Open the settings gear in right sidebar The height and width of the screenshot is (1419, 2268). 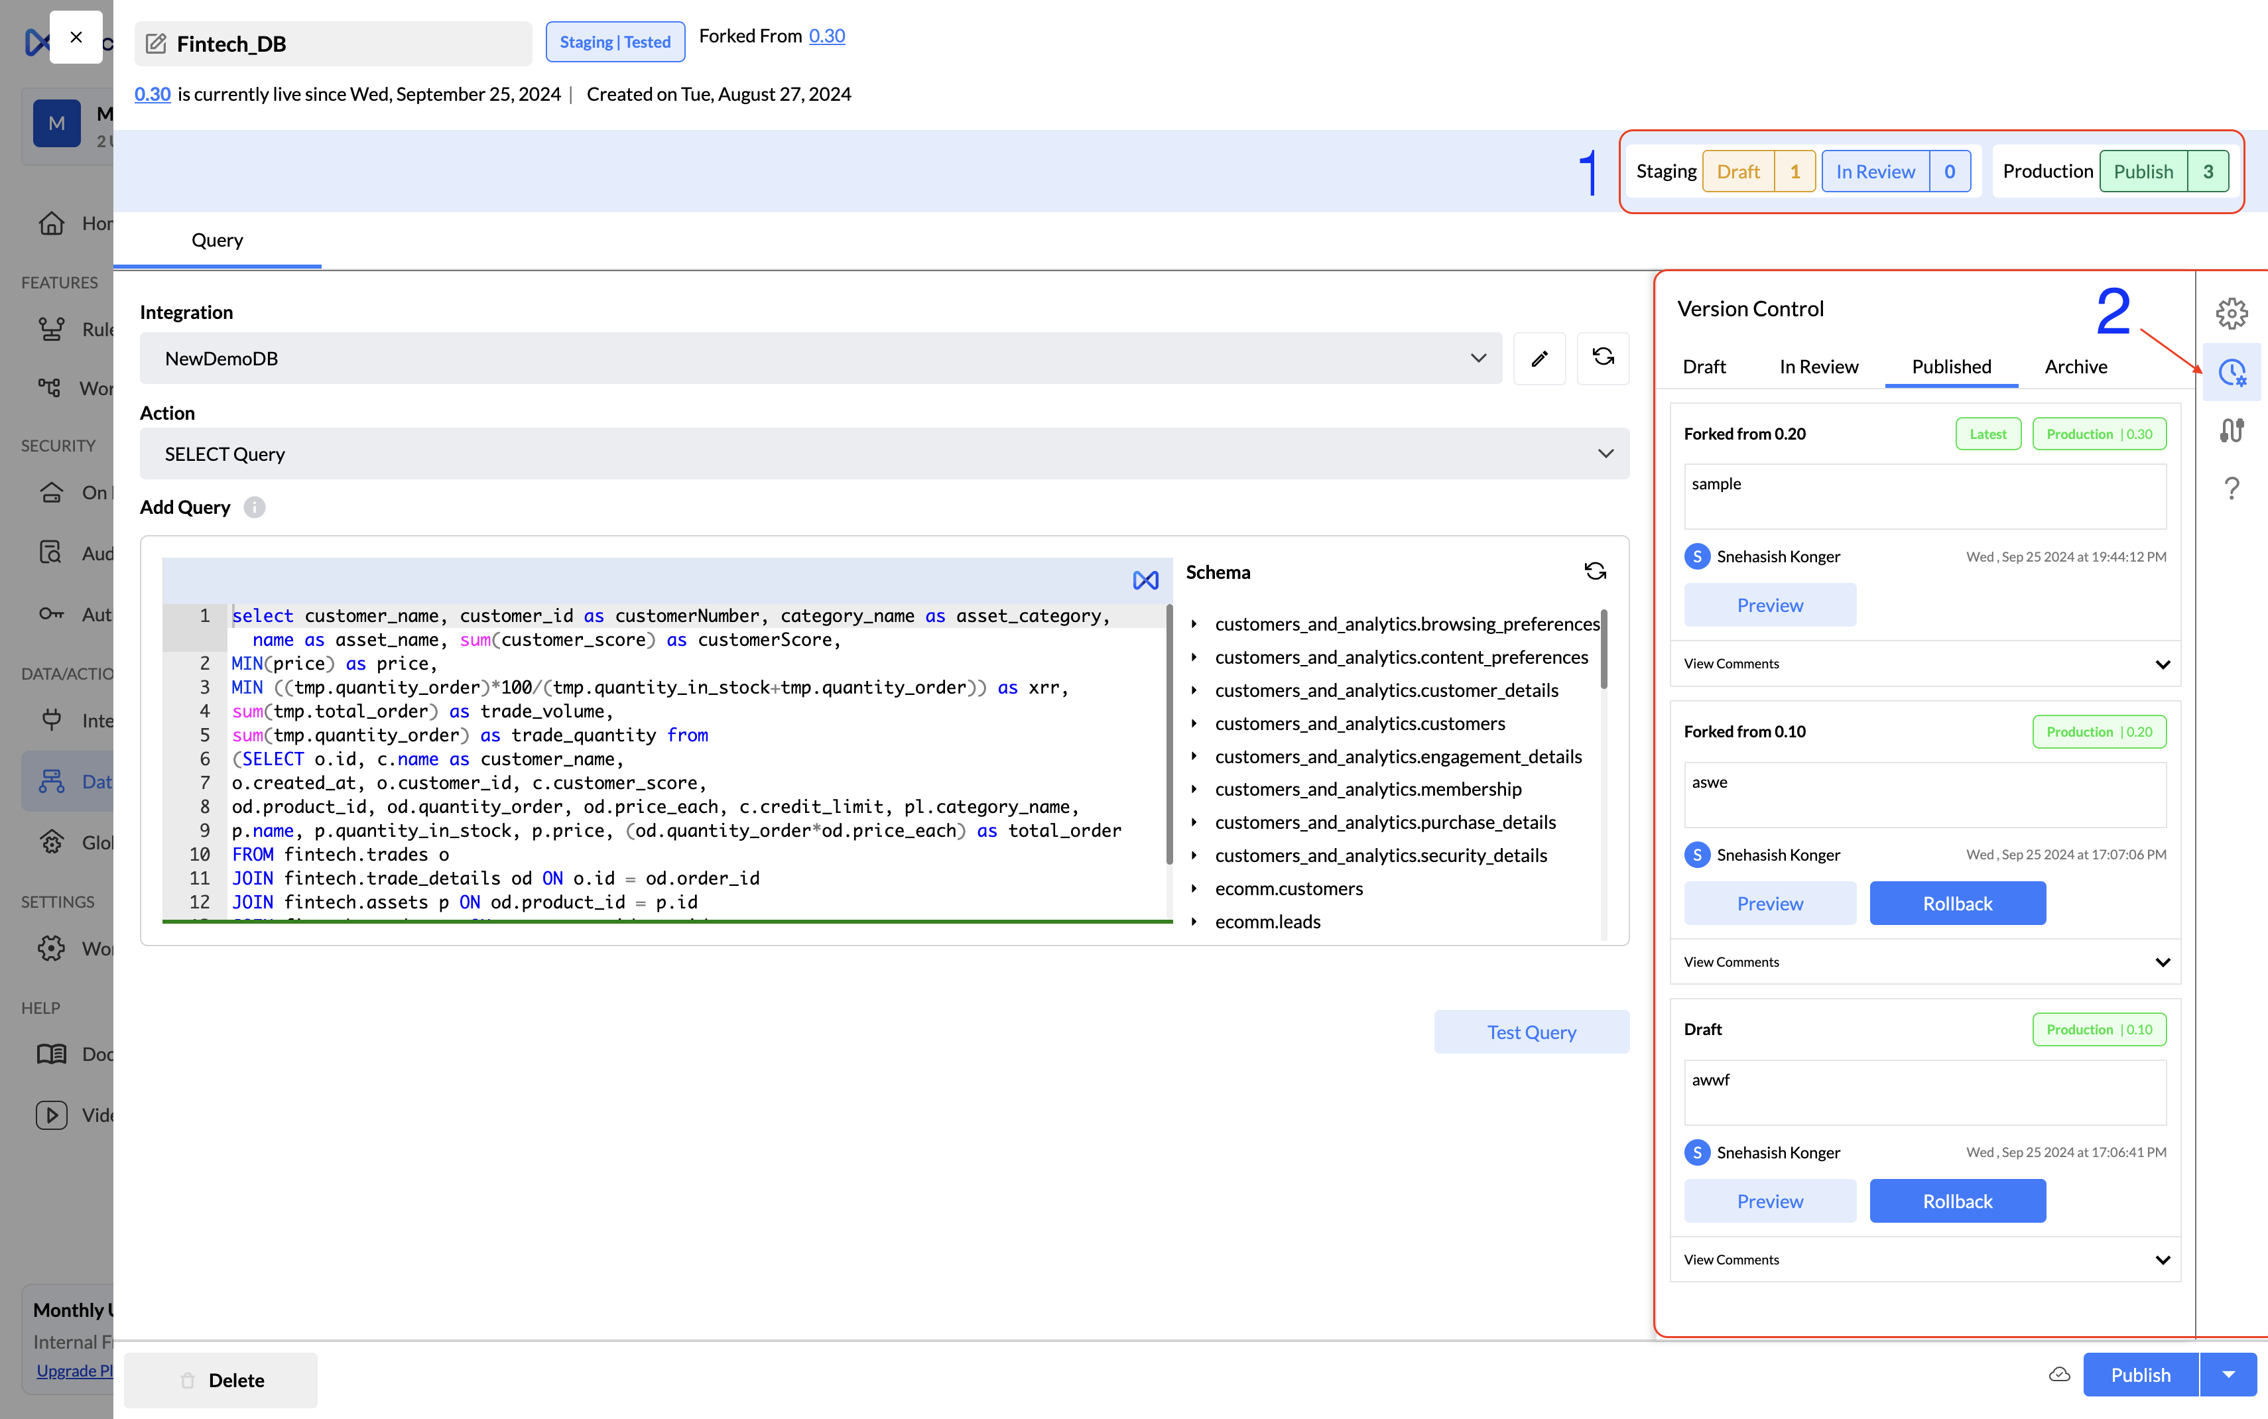pos(2232,314)
